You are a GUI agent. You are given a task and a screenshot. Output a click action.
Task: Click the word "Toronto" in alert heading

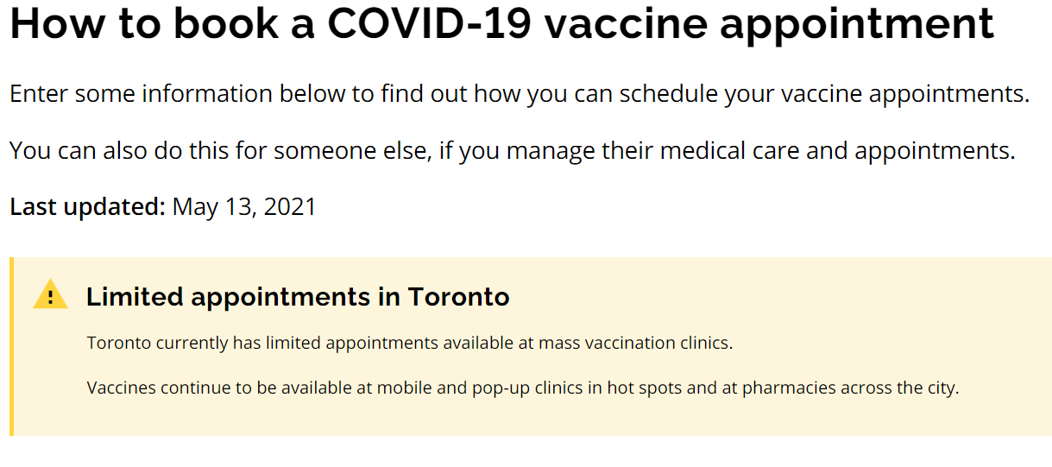(458, 297)
